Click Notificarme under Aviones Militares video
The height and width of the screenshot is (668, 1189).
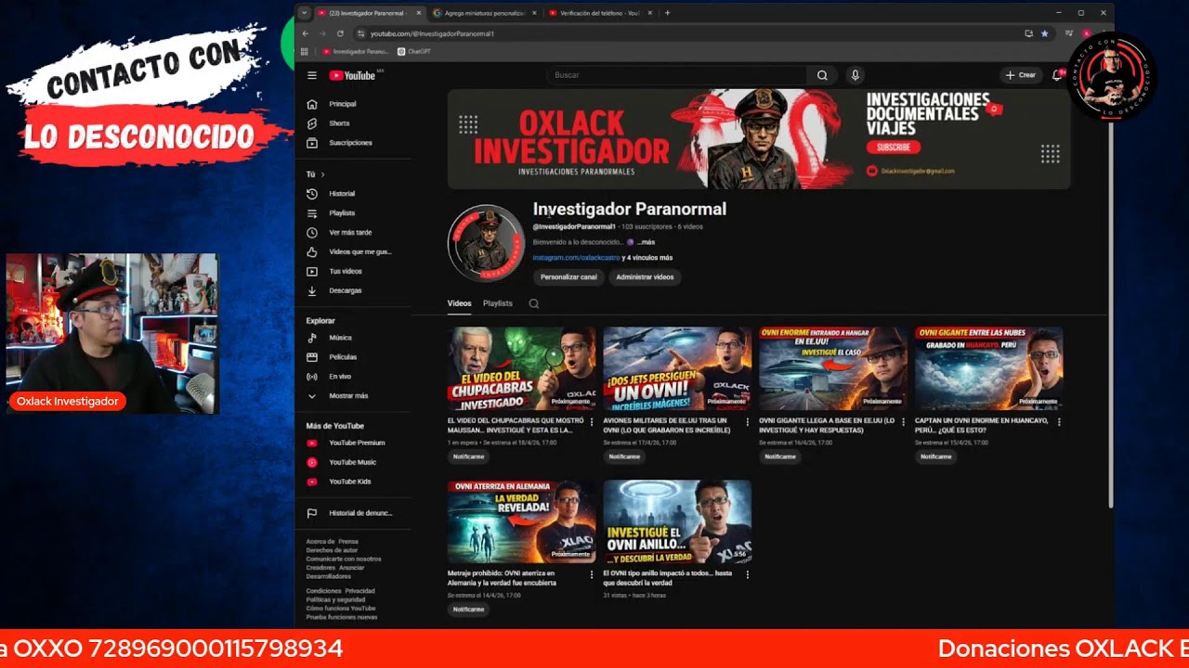click(624, 456)
